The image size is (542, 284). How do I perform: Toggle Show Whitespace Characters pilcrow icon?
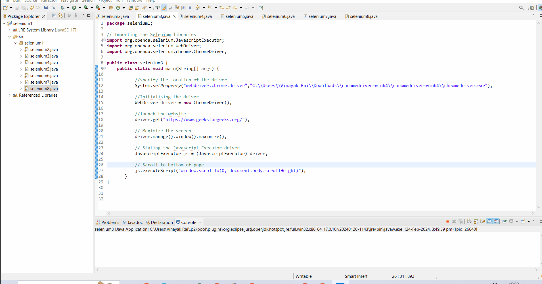tap(190, 8)
